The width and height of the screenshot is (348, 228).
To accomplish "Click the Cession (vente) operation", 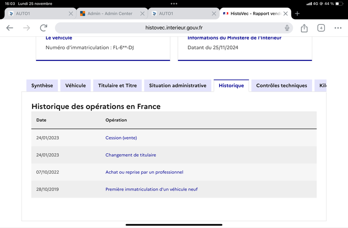I will pos(121,138).
